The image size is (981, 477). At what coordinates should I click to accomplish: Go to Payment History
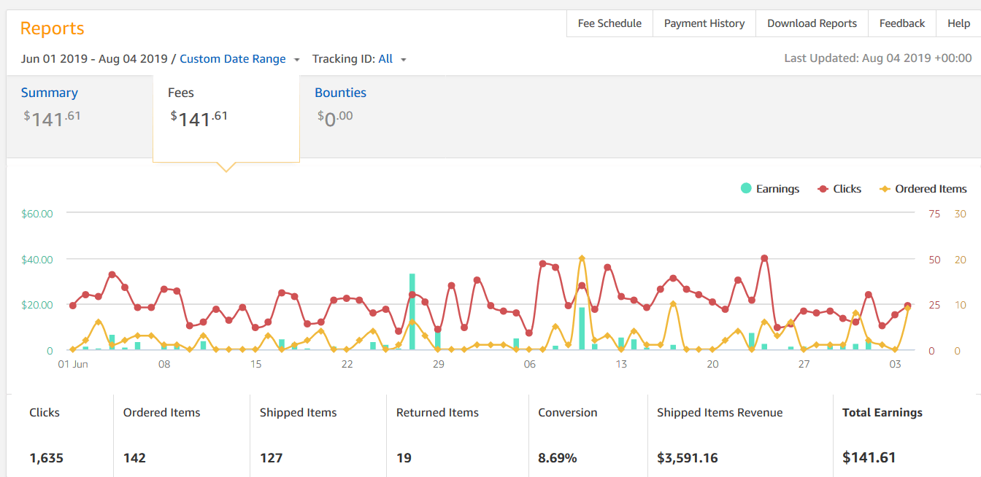click(704, 23)
